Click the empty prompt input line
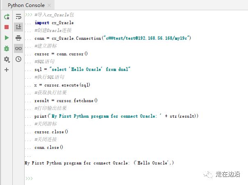Viewport: 248px width, 185px height. pyautogui.click(x=136, y=178)
